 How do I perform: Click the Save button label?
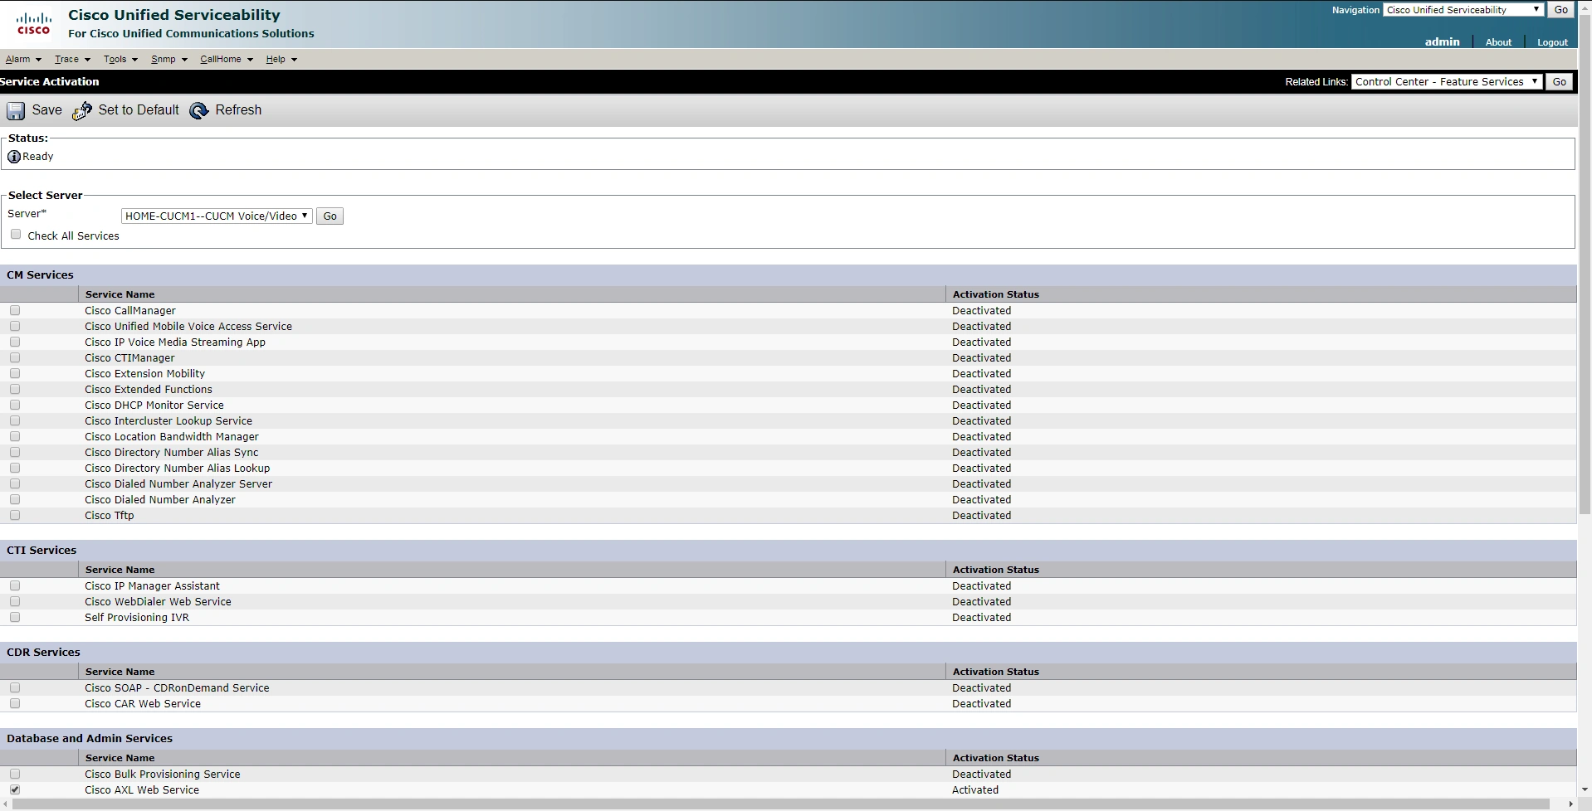tap(47, 110)
